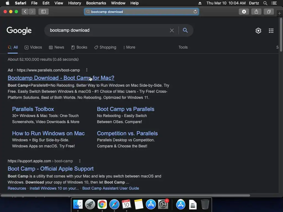Open Trash in the Dock

click(x=205, y=205)
